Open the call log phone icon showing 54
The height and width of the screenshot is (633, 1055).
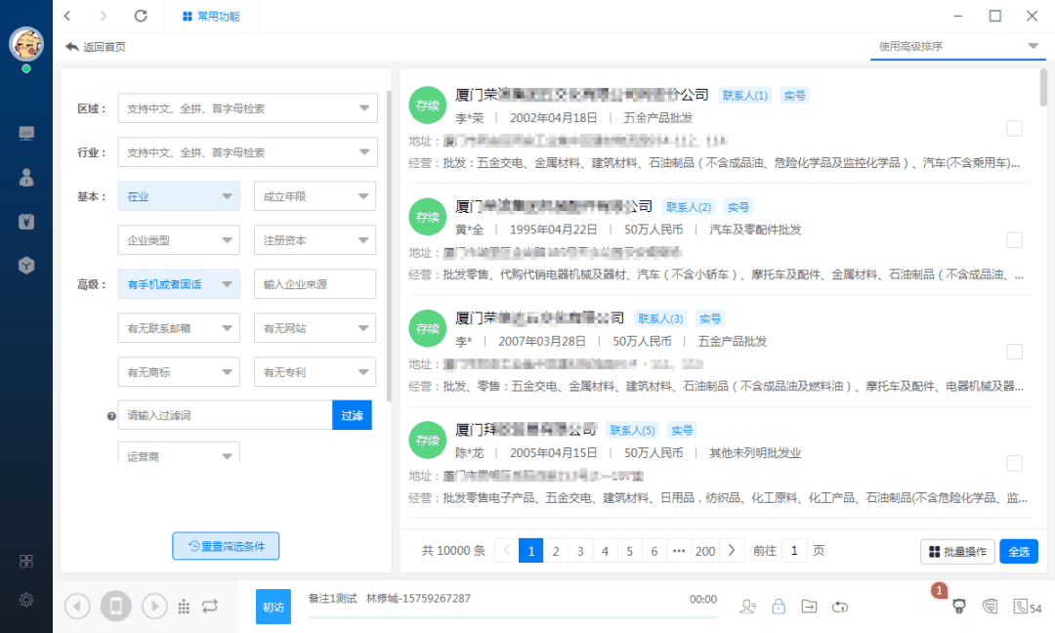coord(1028,607)
